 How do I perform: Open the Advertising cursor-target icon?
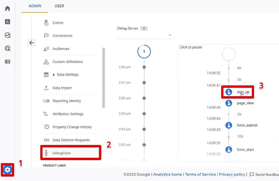pyautogui.click(x=7, y=49)
